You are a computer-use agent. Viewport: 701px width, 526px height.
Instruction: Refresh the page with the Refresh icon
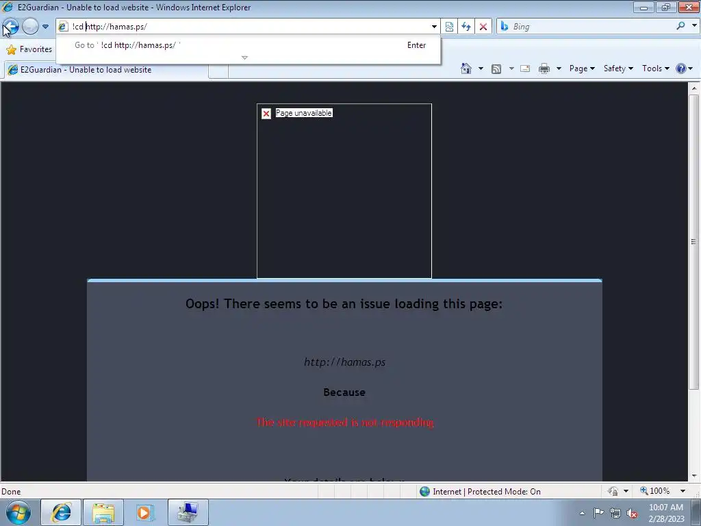click(x=466, y=27)
